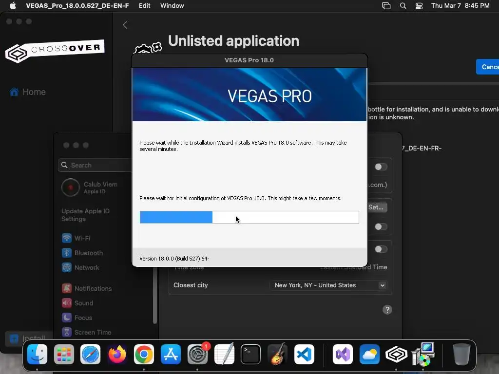Viewport: 499px width, 374px height.
Task: Click the 'VEGAS Pro 18.0' title bar
Action: (249, 60)
